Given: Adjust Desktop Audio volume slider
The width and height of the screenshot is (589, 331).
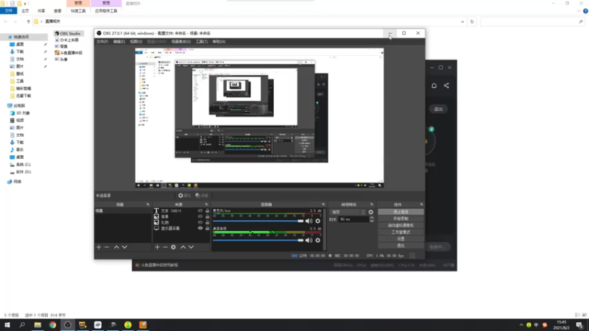Looking at the screenshot, I should click(x=258, y=241).
